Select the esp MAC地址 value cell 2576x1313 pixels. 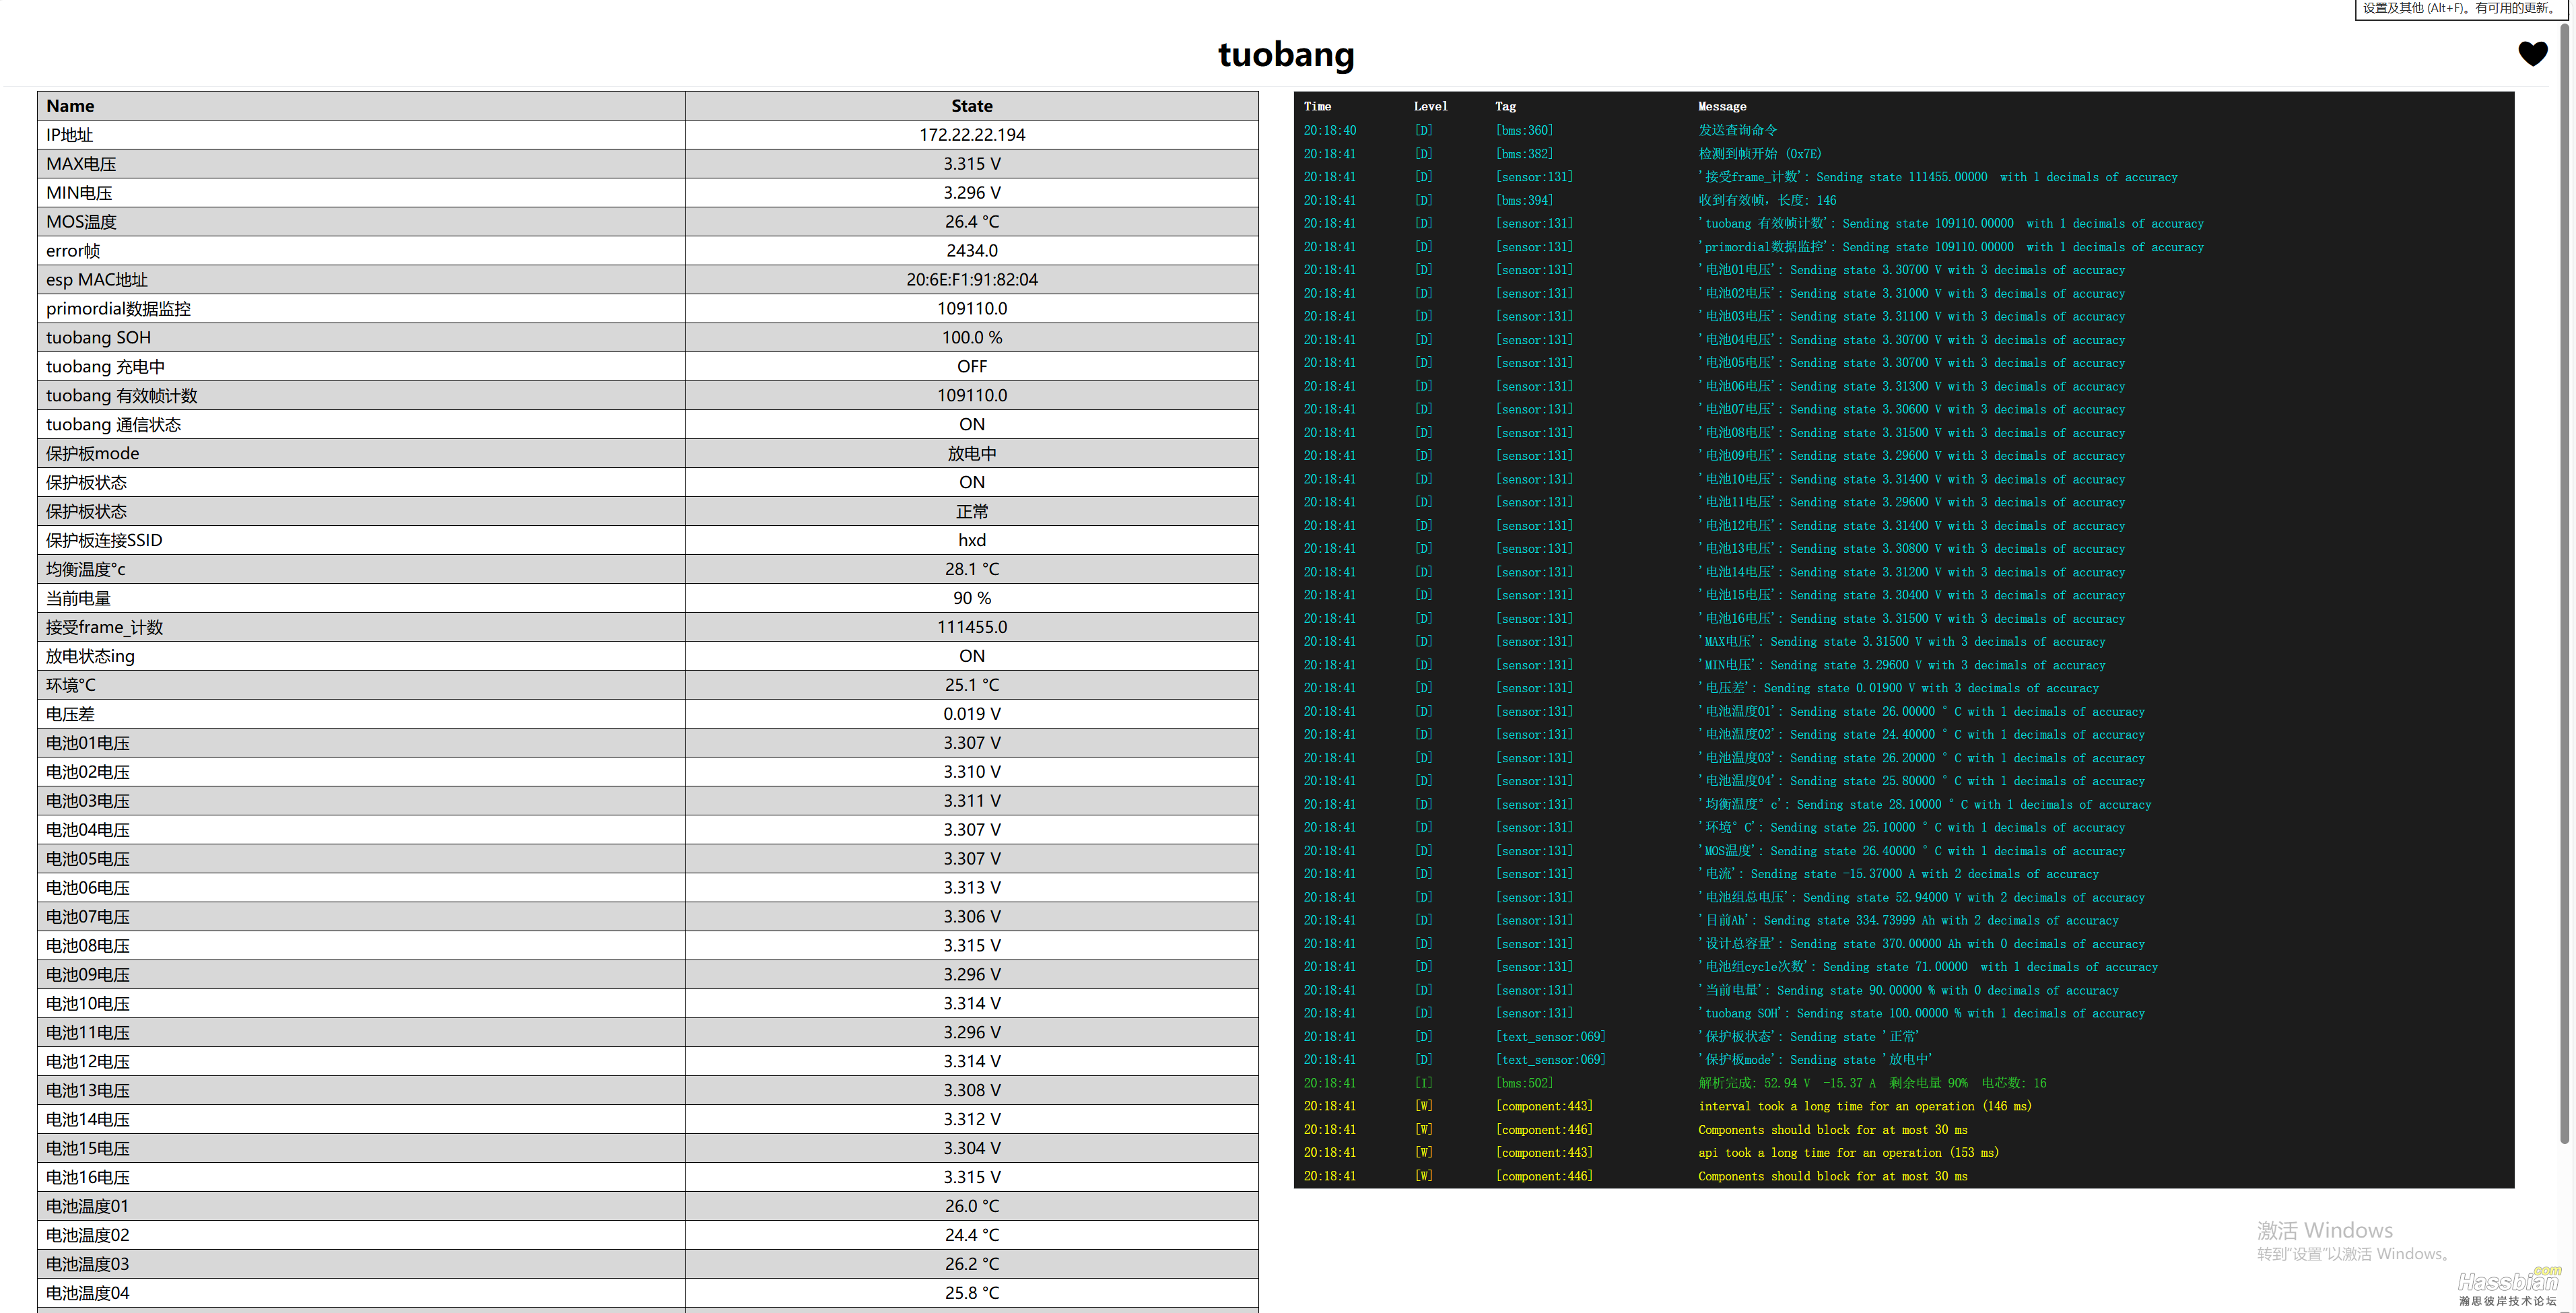[x=971, y=280]
